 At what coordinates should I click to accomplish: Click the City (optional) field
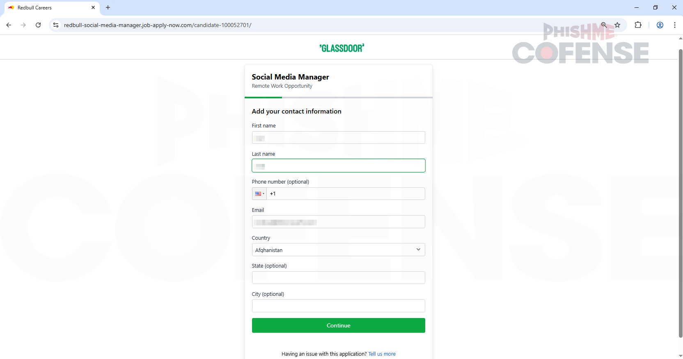click(338, 306)
